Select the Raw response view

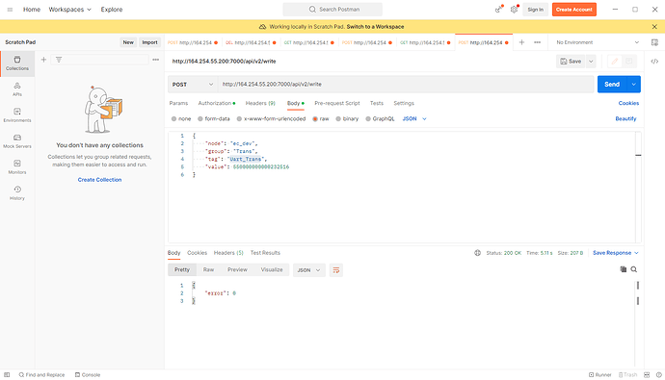[x=208, y=269]
